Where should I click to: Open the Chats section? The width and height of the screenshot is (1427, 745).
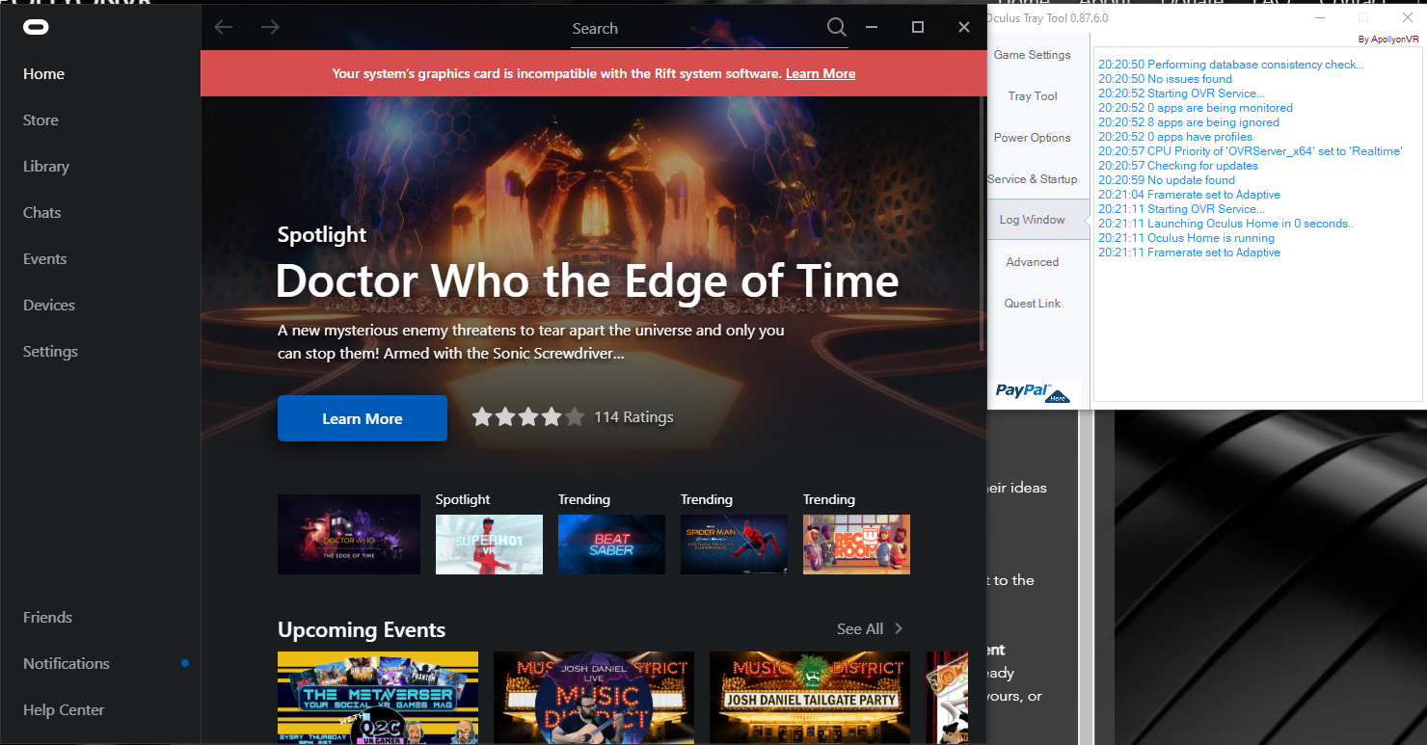[42, 213]
